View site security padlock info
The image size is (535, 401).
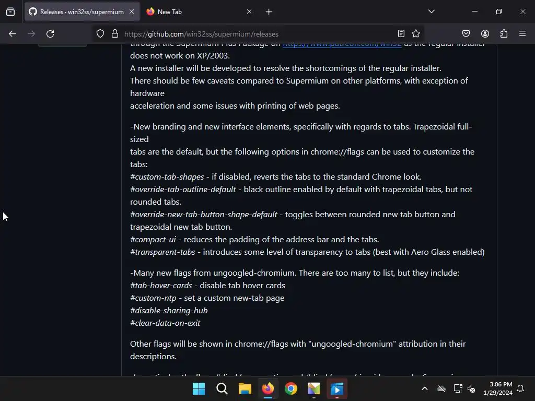point(115,33)
